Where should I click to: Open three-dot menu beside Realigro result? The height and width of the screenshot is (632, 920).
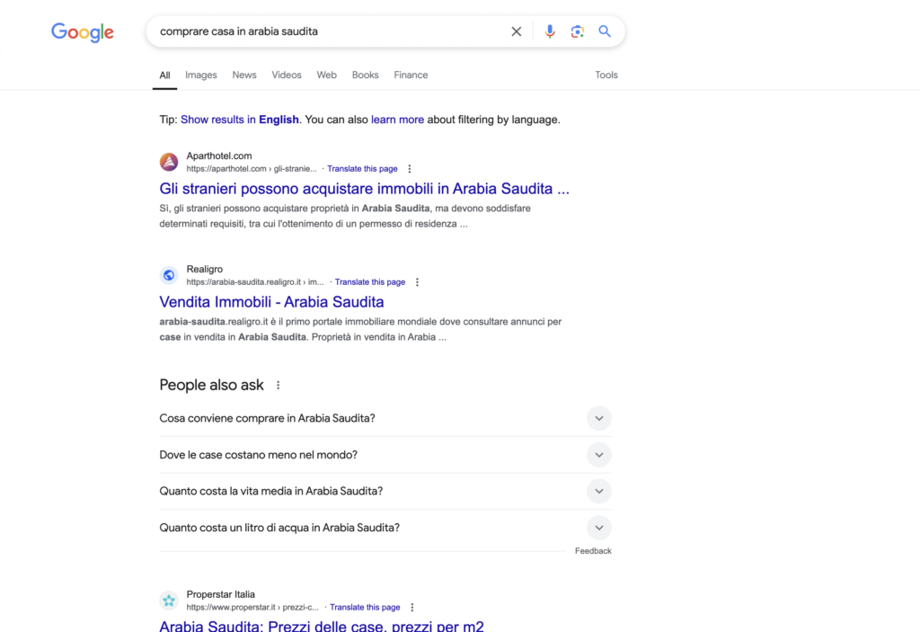click(x=417, y=282)
